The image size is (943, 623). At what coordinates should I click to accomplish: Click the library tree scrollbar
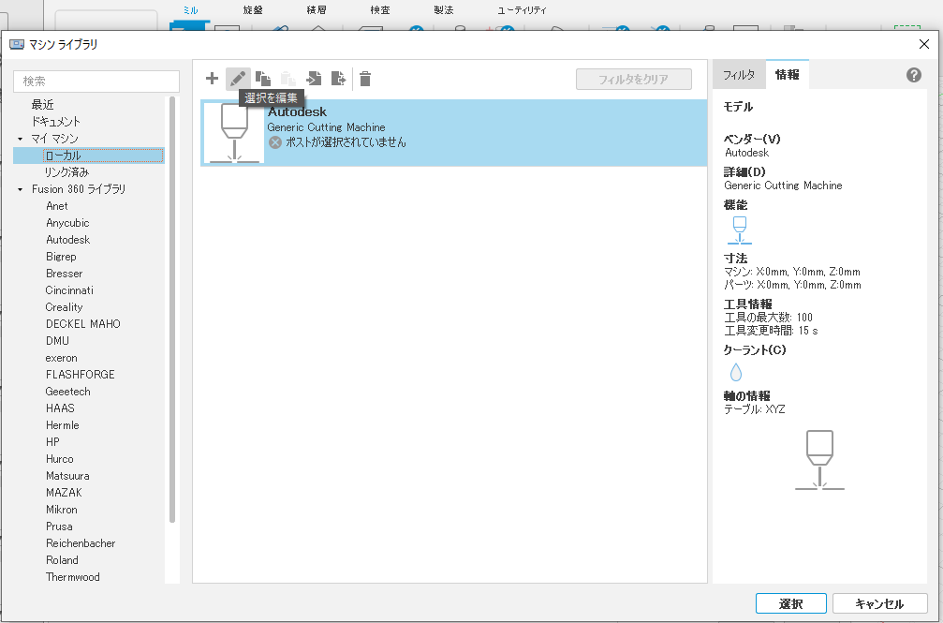point(172,309)
